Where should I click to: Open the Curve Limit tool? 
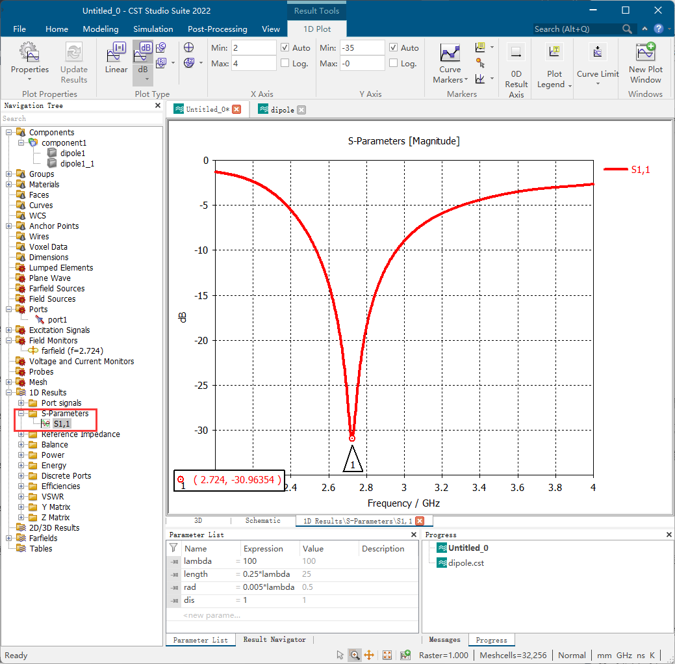click(598, 63)
